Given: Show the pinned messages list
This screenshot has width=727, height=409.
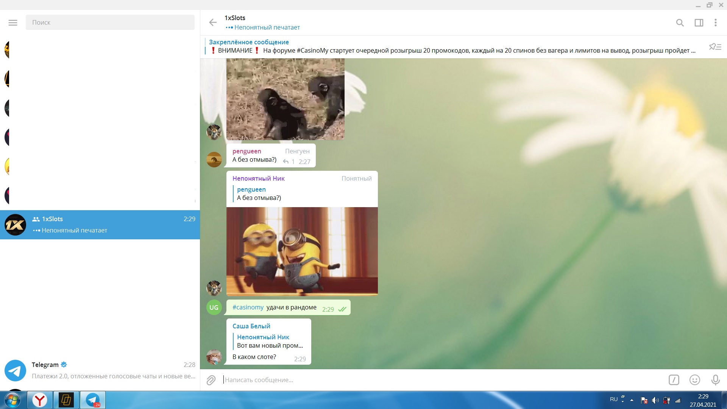Looking at the screenshot, I should (x=715, y=47).
